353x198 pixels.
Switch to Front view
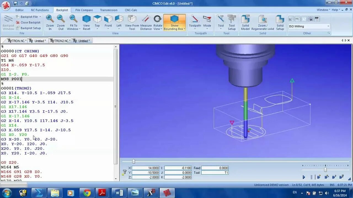coord(108,23)
